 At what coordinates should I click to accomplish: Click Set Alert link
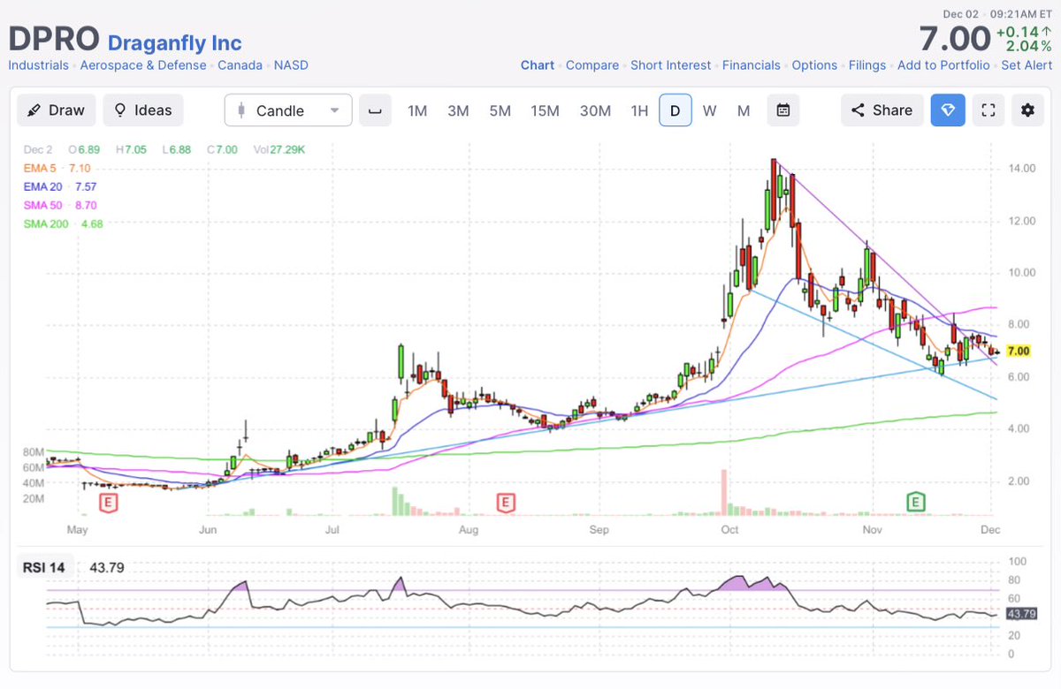coord(1027,65)
